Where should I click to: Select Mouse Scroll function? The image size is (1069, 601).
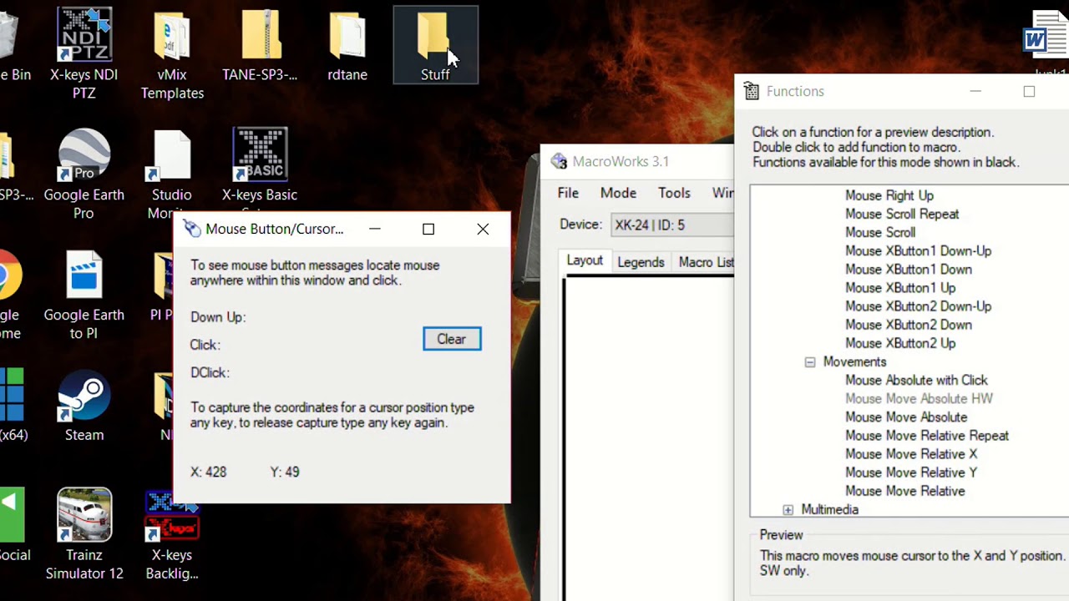coord(880,232)
